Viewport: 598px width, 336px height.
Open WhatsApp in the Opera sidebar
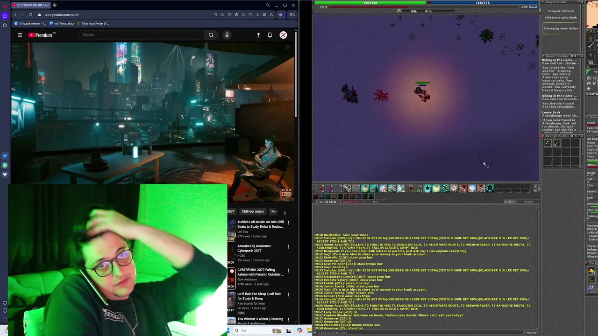5,165
